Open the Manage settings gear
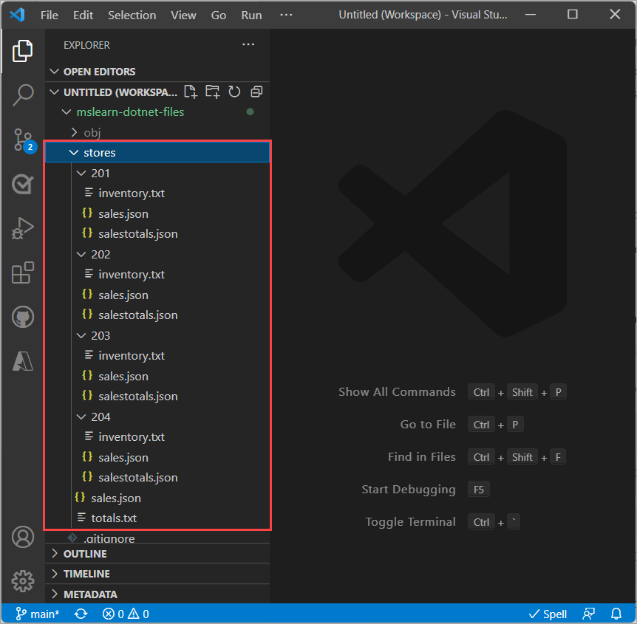Viewport: 637px width, 624px height. 23,581
